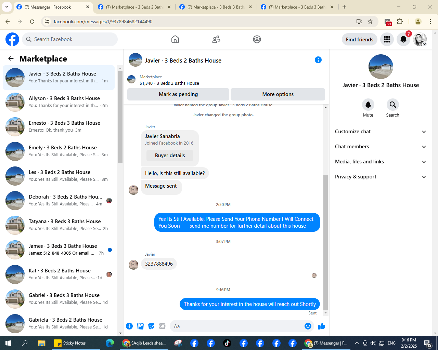Open the conversation information icon
The height and width of the screenshot is (350, 438).
tap(318, 60)
